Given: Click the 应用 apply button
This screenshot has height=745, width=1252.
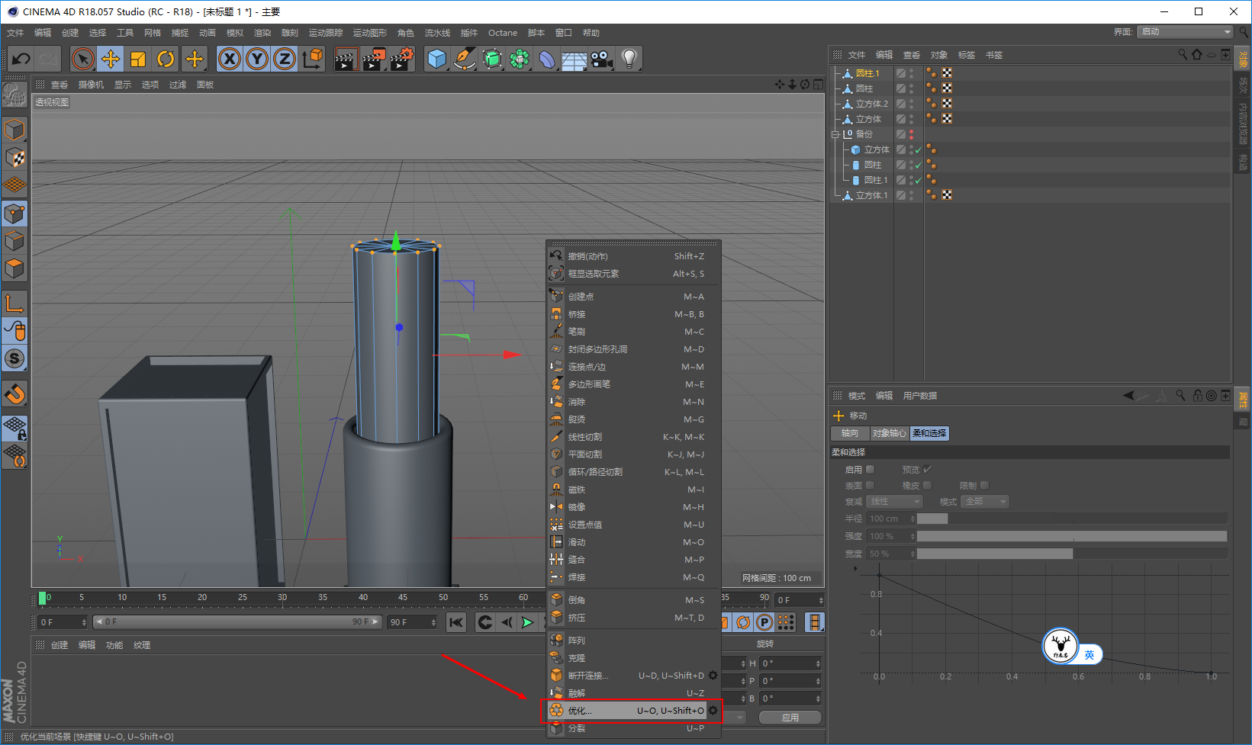Looking at the screenshot, I should (790, 718).
